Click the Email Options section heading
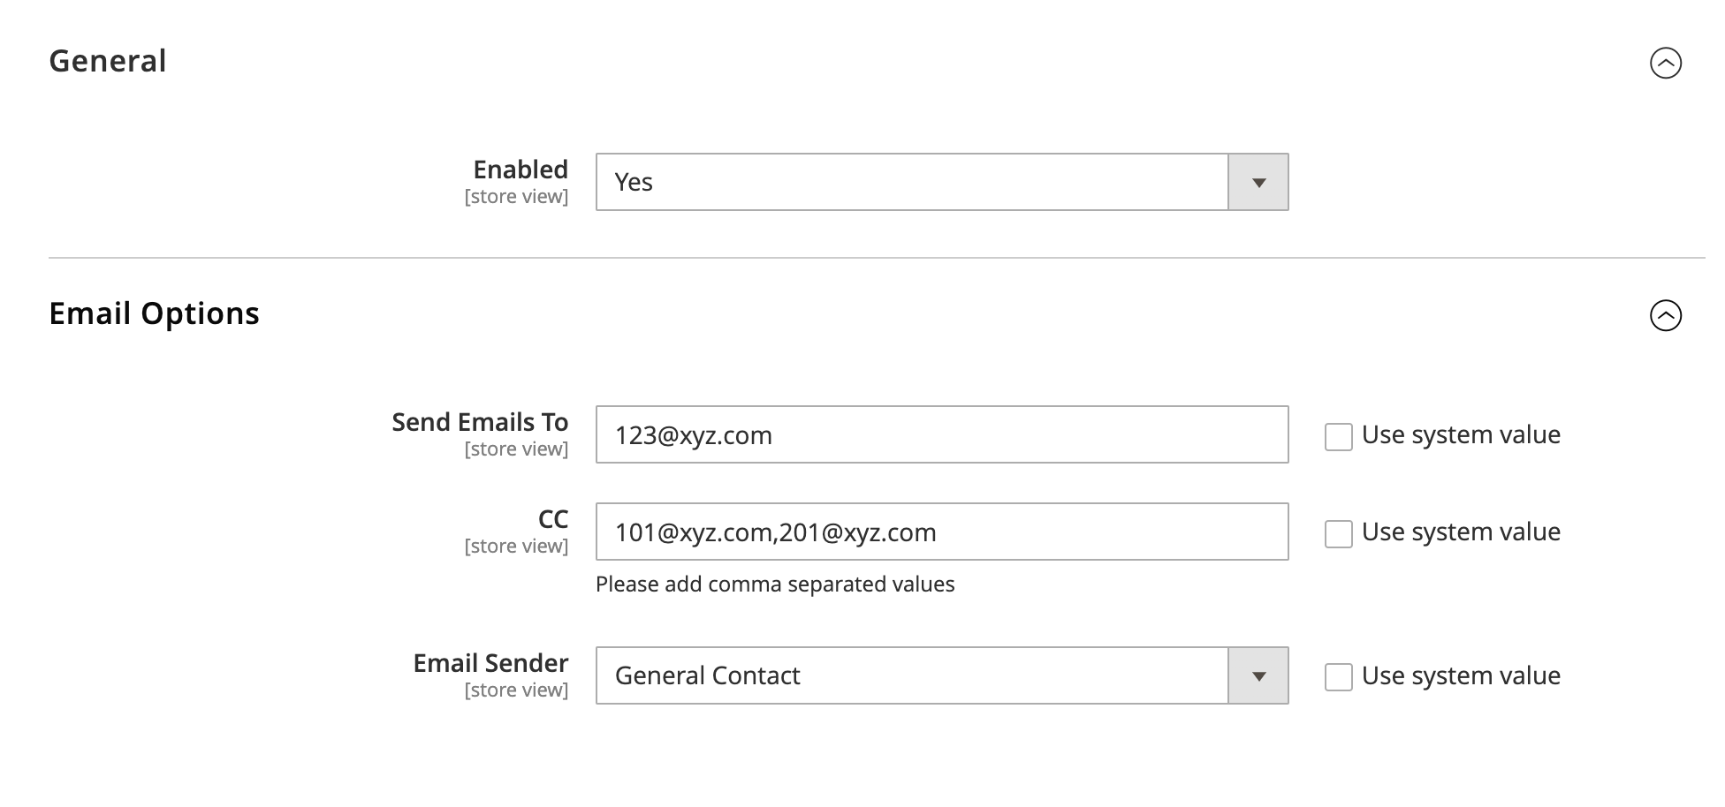1725x807 pixels. [154, 313]
